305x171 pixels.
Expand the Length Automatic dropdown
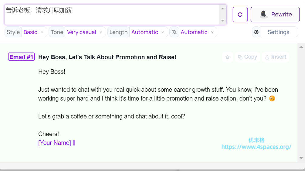(x=148, y=32)
